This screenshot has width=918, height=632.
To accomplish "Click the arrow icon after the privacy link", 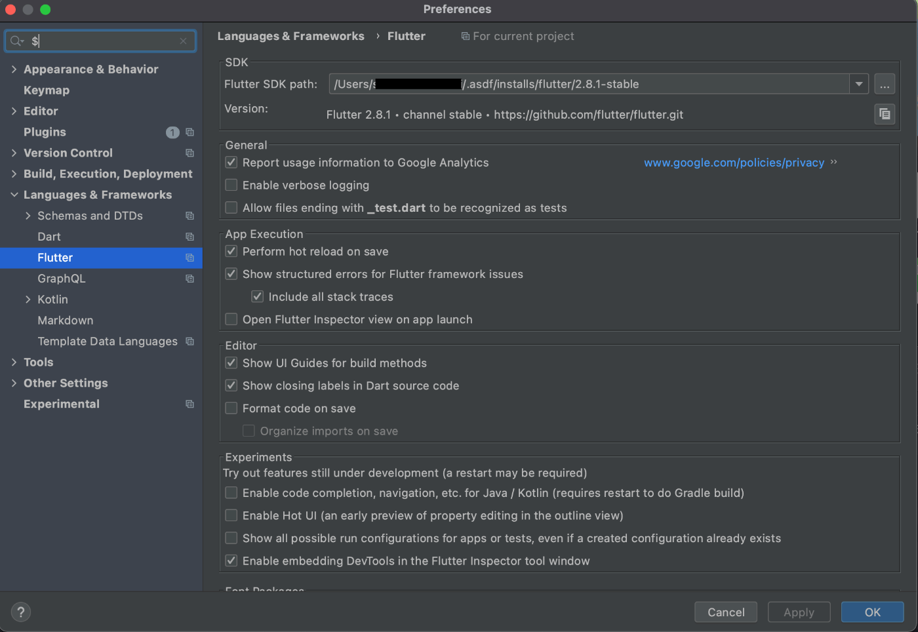I will coord(833,162).
